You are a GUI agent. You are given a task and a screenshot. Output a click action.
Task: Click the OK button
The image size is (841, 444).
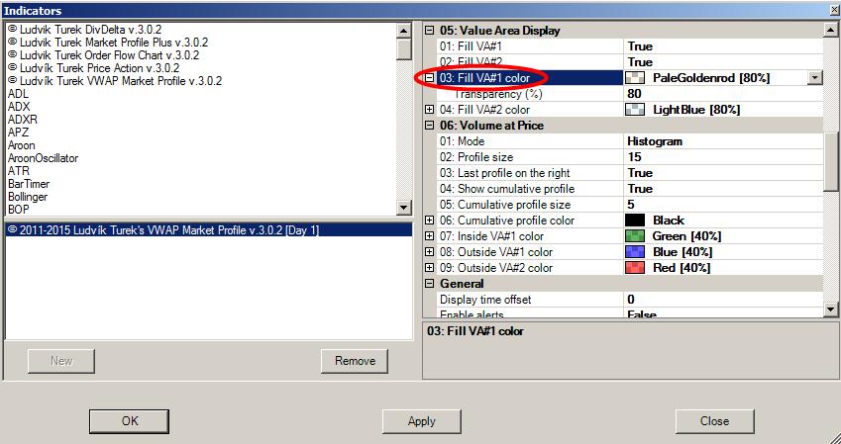[x=129, y=421]
